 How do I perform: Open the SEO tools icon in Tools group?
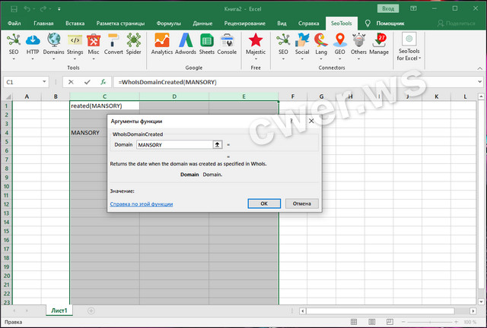pos(14,46)
